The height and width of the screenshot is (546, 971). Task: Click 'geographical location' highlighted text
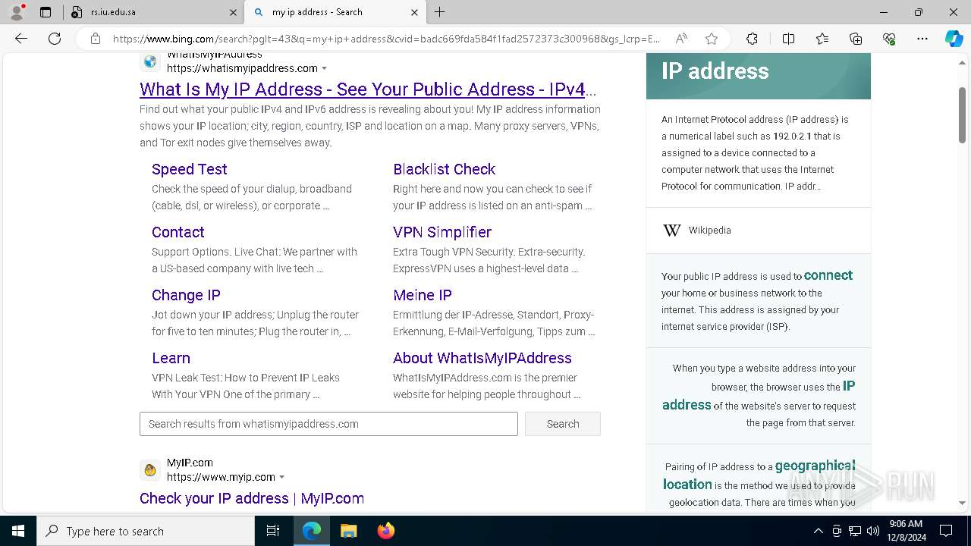tap(759, 475)
